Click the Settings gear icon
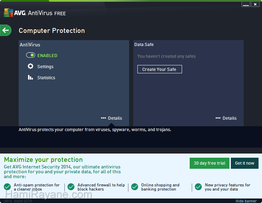This screenshot has height=203, width=262. click(30, 66)
